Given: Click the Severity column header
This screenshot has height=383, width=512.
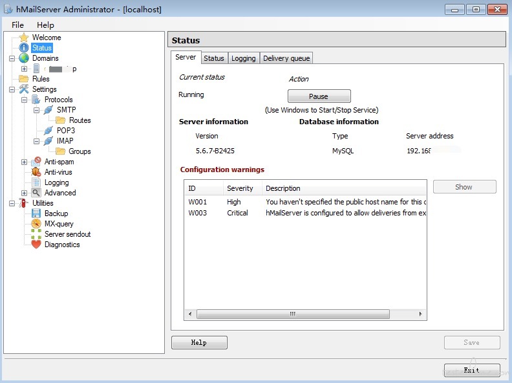Looking at the screenshot, I should click(242, 188).
